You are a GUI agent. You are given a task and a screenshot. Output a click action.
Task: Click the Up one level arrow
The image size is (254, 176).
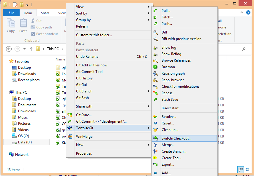click(x=31, y=49)
